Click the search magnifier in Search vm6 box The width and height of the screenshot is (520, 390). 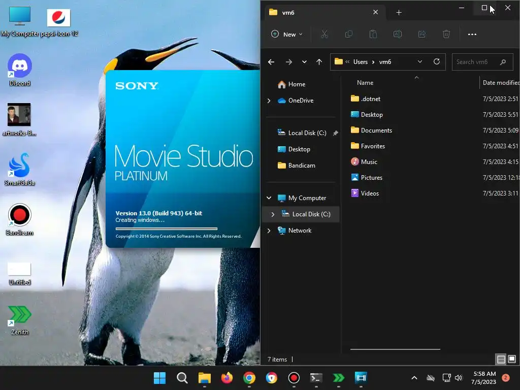point(503,61)
